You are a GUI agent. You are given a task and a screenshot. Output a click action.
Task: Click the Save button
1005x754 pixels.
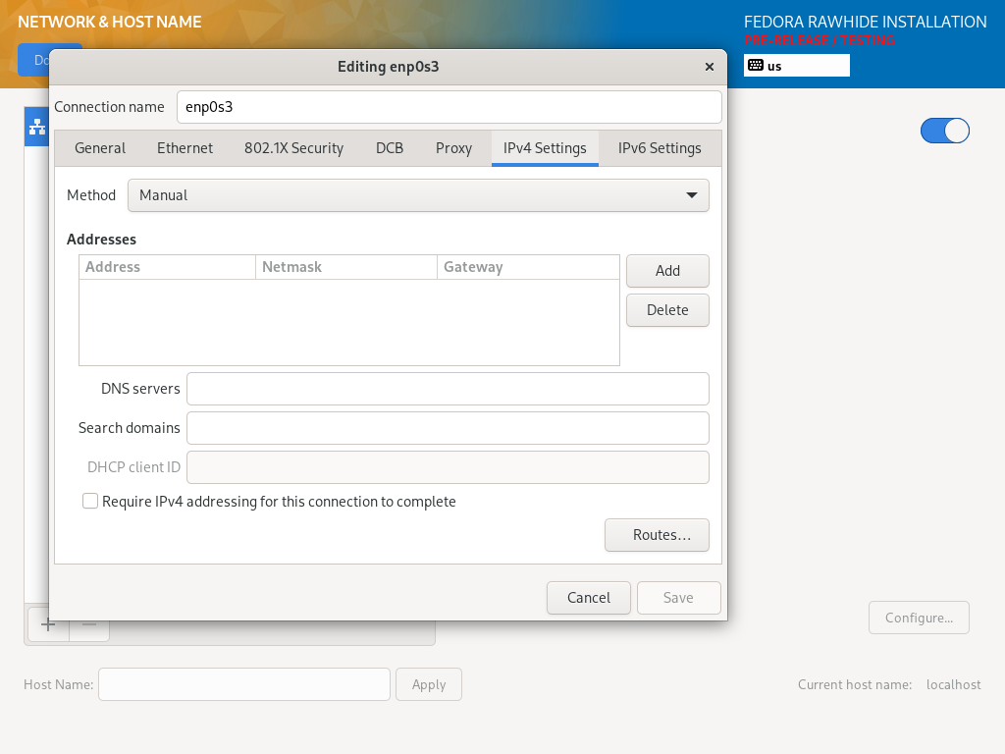pos(679,598)
